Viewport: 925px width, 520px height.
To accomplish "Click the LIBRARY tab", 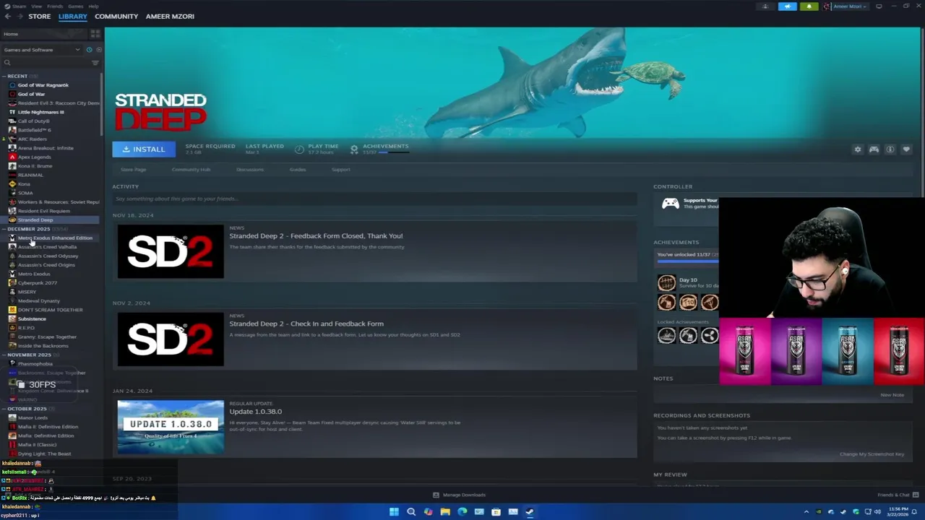I will (73, 16).
